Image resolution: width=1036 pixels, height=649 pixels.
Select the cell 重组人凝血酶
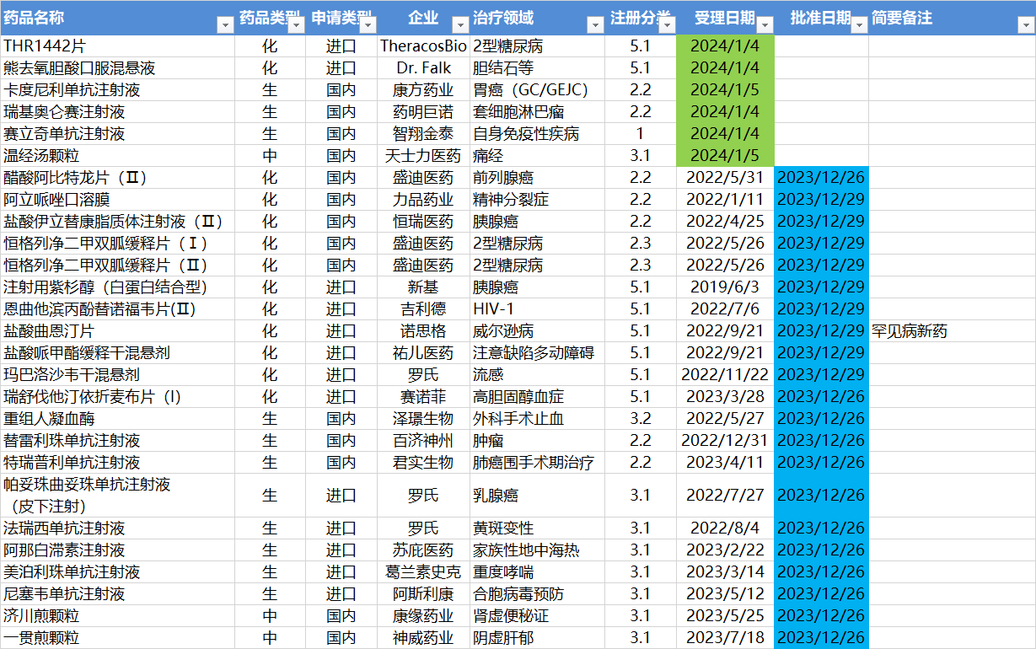pyautogui.click(x=118, y=419)
